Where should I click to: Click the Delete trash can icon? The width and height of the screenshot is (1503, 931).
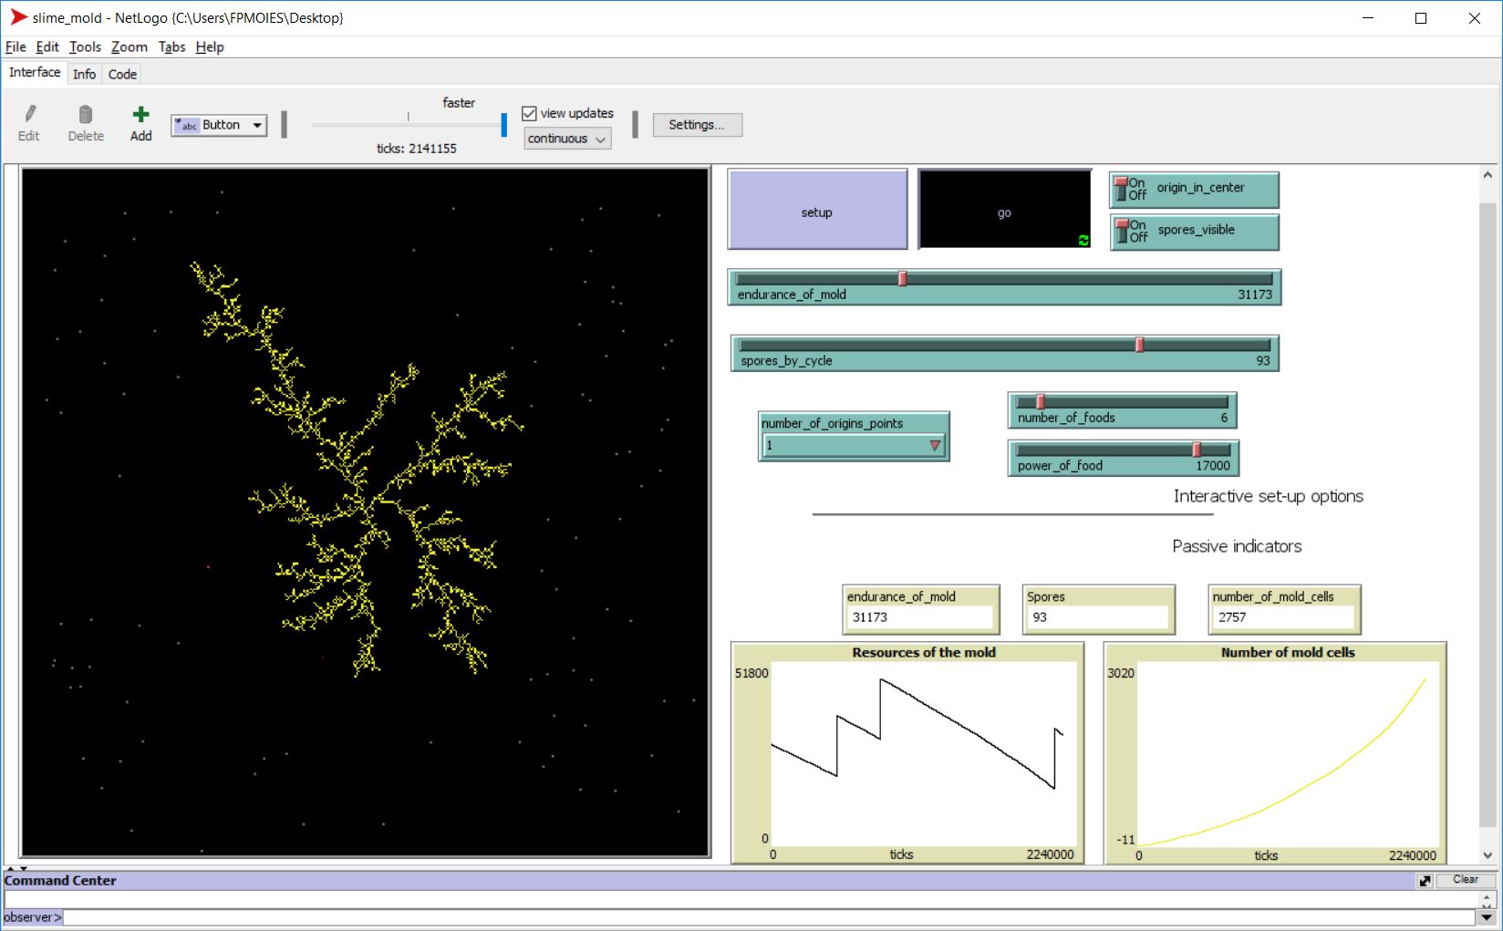click(86, 115)
